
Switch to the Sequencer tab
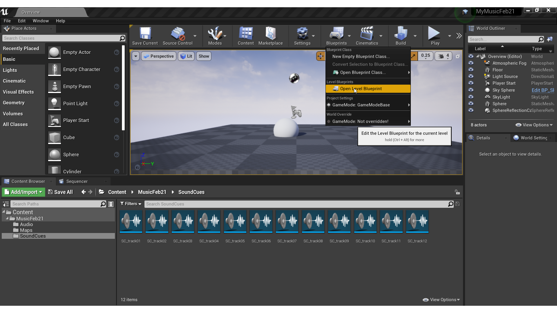click(77, 181)
